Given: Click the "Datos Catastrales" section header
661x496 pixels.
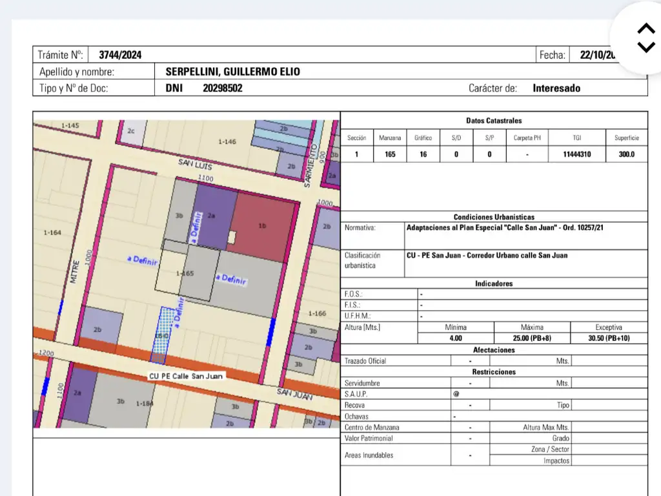Looking at the screenshot, I should click(494, 121).
